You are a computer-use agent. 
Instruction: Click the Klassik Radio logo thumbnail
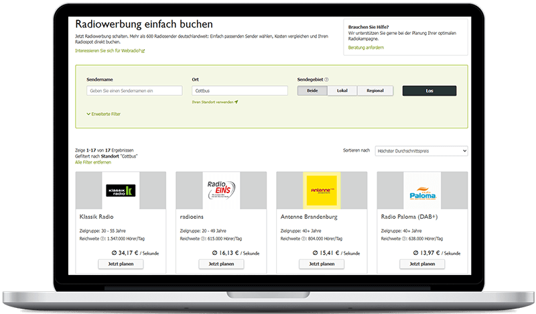tap(121, 191)
